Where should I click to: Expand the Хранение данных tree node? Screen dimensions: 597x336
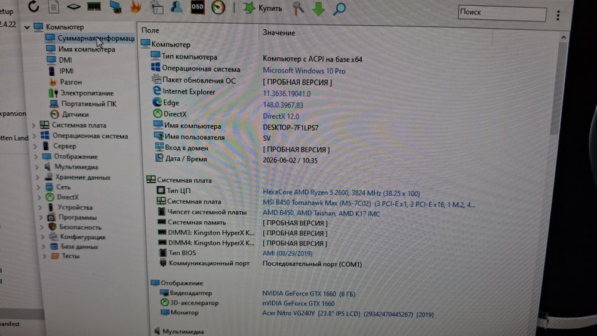pos(38,177)
